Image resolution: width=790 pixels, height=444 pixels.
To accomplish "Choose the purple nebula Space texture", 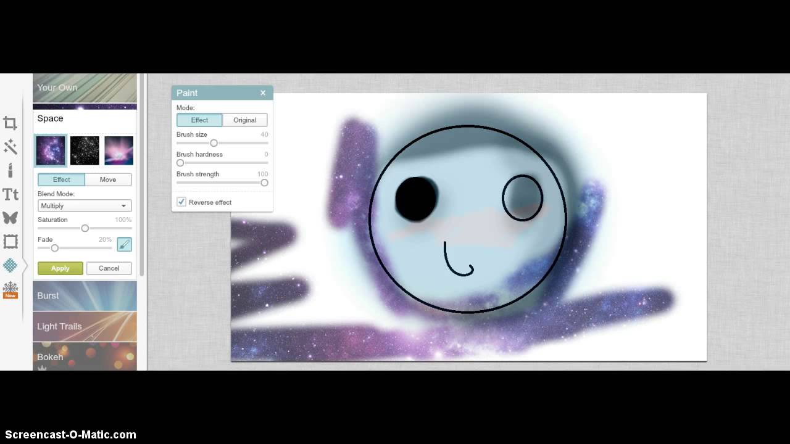I will tap(50, 151).
